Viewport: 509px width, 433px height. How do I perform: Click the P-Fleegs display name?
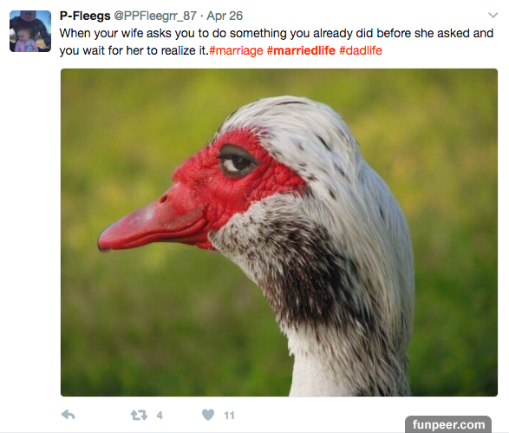click(85, 16)
